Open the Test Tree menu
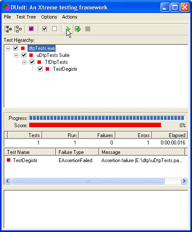The image size is (192, 232). pyautogui.click(x=26, y=17)
